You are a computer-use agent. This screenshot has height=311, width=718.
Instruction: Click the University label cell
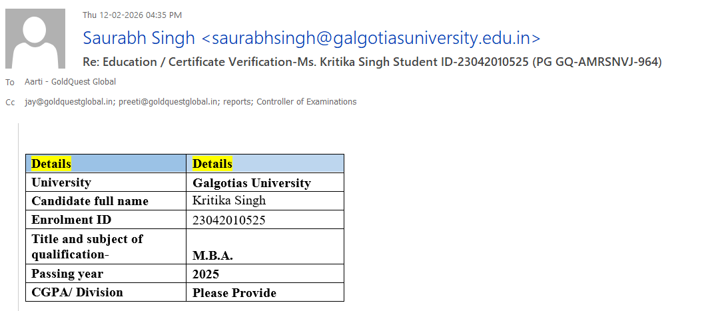click(106, 182)
